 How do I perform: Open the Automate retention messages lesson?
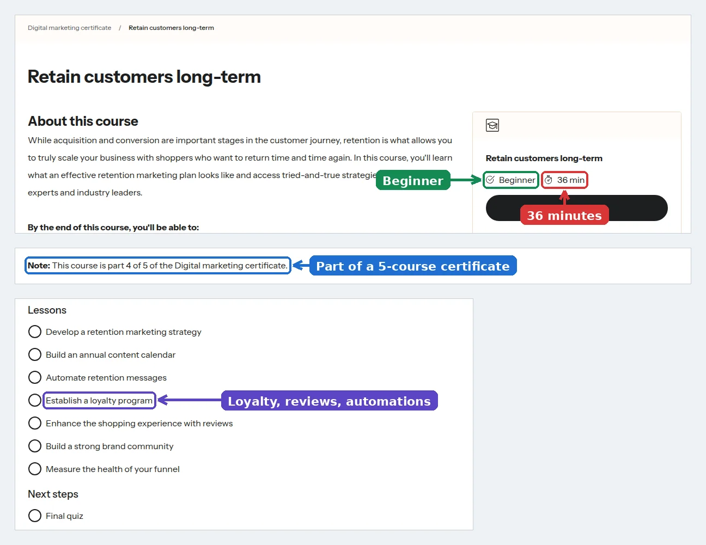106,378
